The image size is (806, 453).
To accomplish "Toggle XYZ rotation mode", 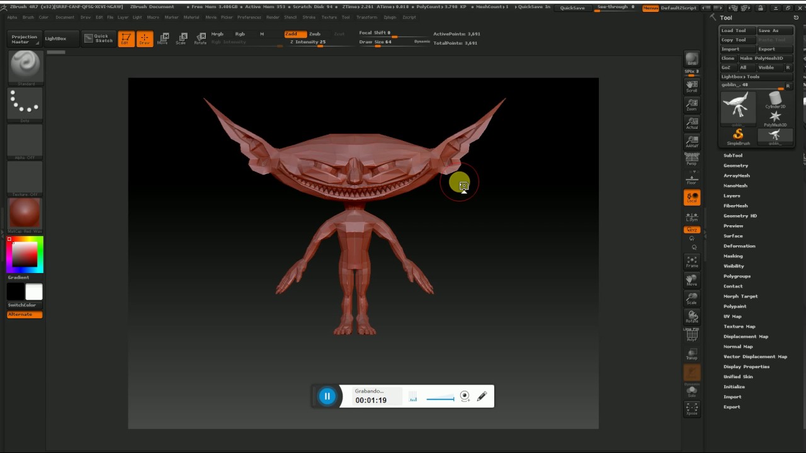I will (x=692, y=230).
